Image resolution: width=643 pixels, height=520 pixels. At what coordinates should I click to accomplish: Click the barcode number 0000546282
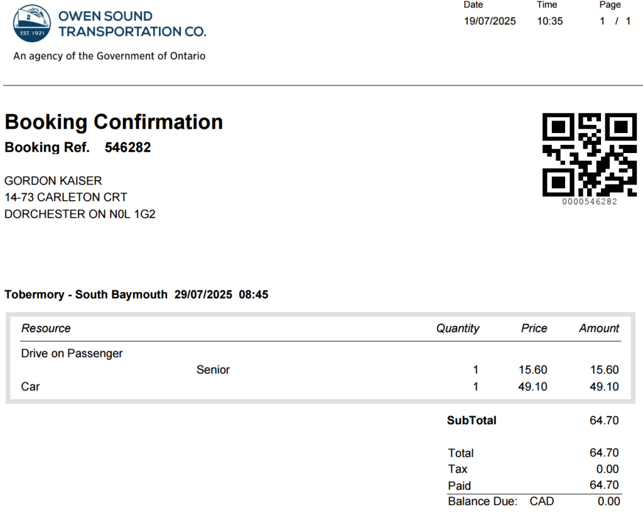589,201
